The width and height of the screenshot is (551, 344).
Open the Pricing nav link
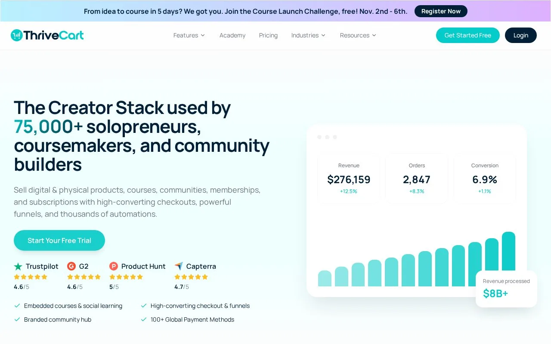268,35
